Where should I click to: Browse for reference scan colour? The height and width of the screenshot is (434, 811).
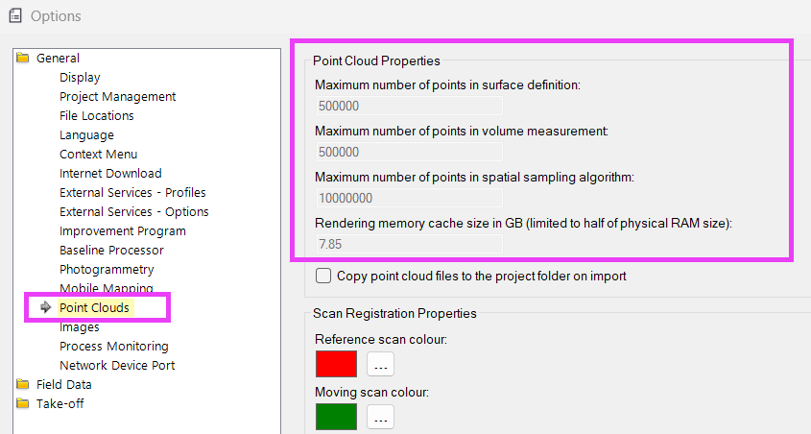380,365
